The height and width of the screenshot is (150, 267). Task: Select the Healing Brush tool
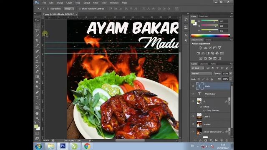[x=37, y=51]
